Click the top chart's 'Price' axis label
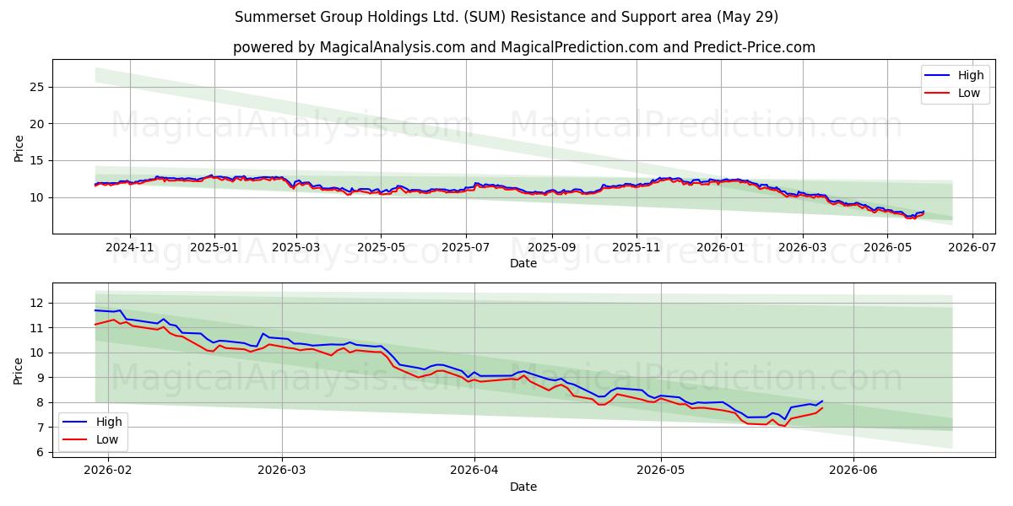The height and width of the screenshot is (506, 1013). pyautogui.click(x=19, y=147)
